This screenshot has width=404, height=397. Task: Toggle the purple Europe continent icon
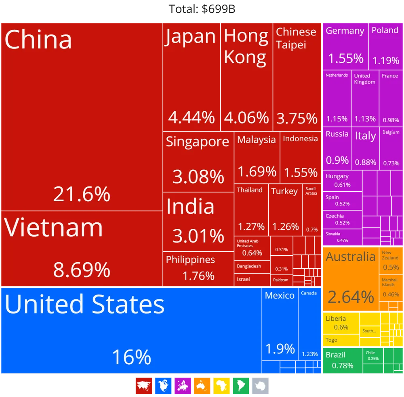[x=183, y=386]
